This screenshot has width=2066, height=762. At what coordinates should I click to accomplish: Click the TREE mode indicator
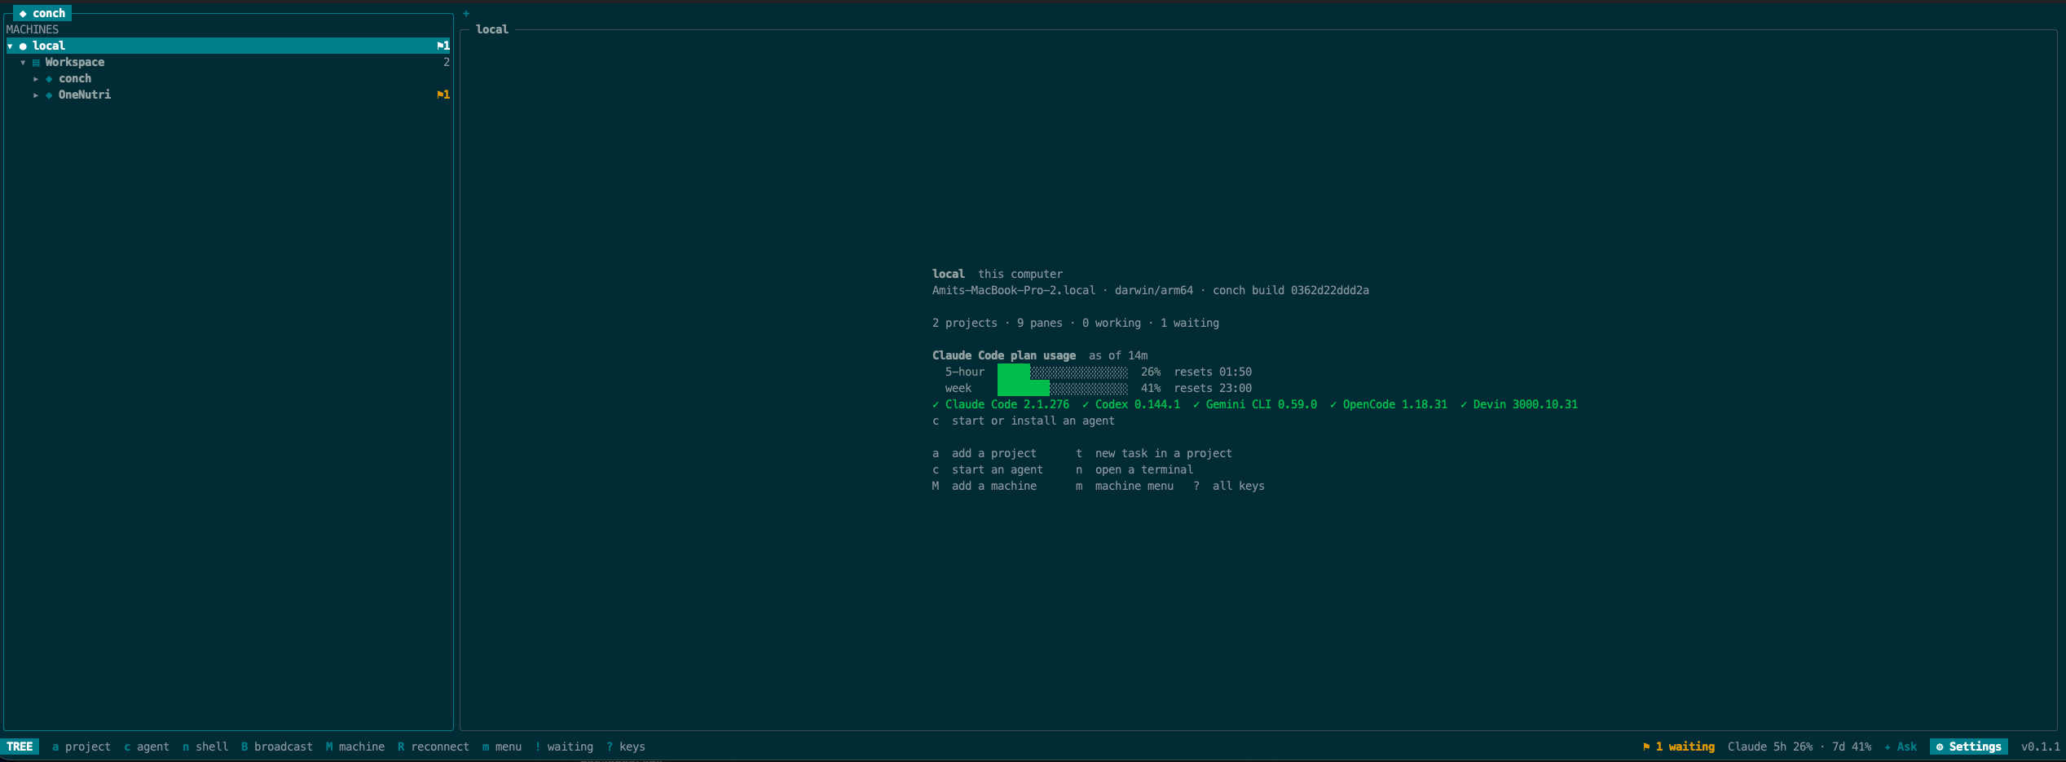(20, 747)
